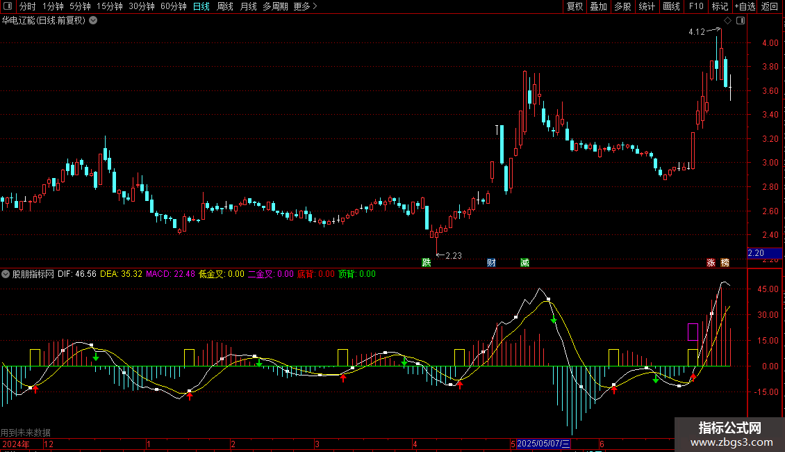Open 多股 multi-stock view
This screenshot has height=452, width=785.
(622, 6)
